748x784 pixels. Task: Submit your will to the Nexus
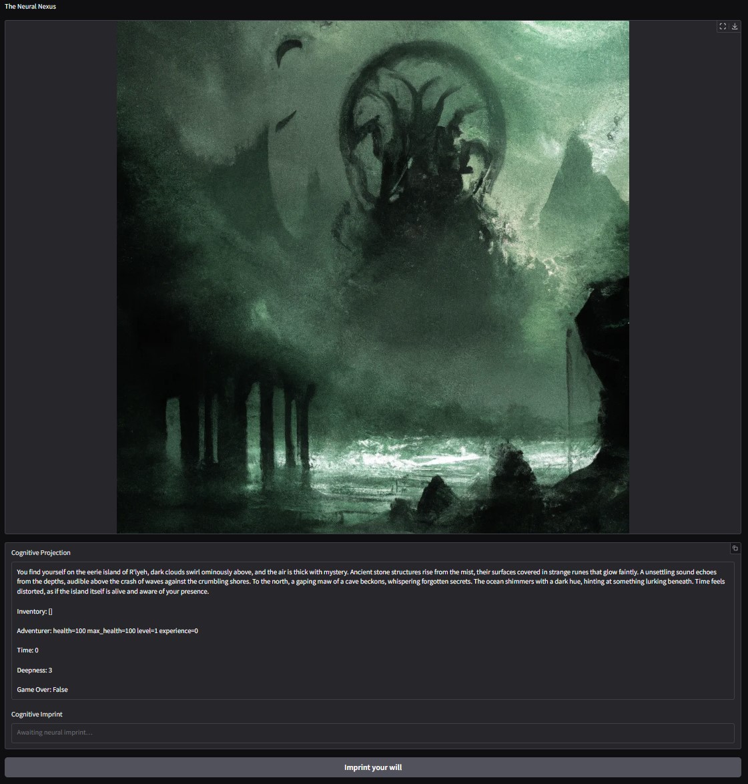tap(372, 767)
